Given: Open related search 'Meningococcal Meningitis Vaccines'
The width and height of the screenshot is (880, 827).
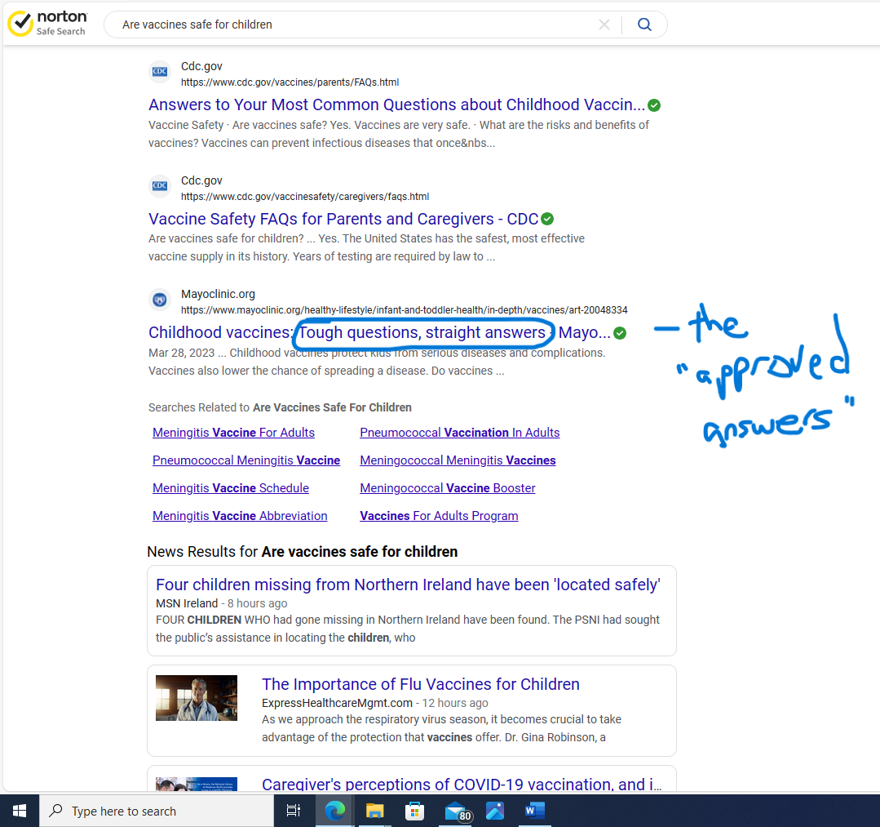Looking at the screenshot, I should click(458, 460).
